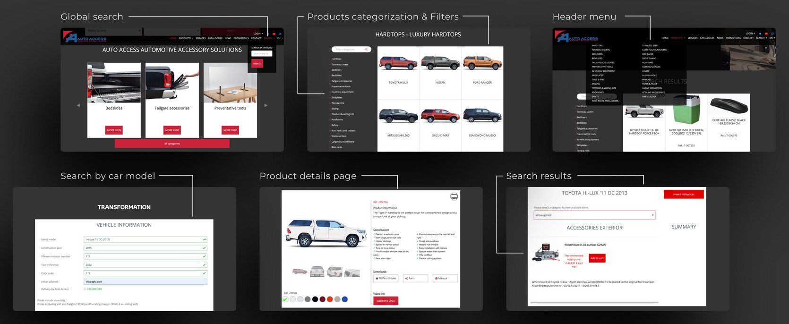The height and width of the screenshot is (324, 789).
Task: Click magnifier icon in filter categories field
Action: coord(366,49)
